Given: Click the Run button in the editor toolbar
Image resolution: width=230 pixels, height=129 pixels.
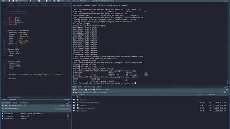Looking at the screenshot, I should [x=49, y=1].
